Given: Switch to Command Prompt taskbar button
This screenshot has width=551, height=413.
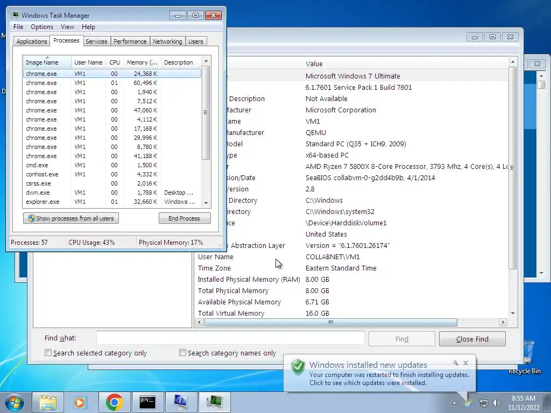Looking at the screenshot, I should (x=147, y=402).
